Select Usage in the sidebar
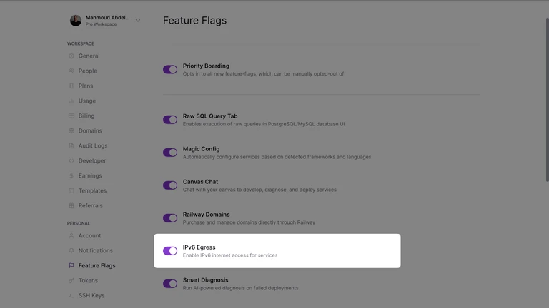 click(86, 101)
